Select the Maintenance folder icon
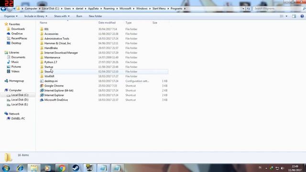306x172 pixels. coord(42,57)
